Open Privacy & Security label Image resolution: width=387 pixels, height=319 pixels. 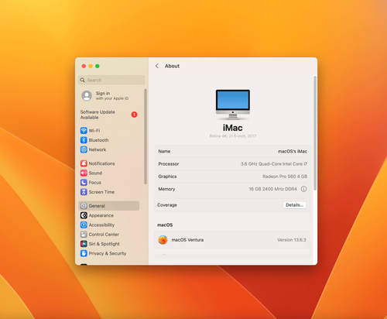pyautogui.click(x=108, y=253)
